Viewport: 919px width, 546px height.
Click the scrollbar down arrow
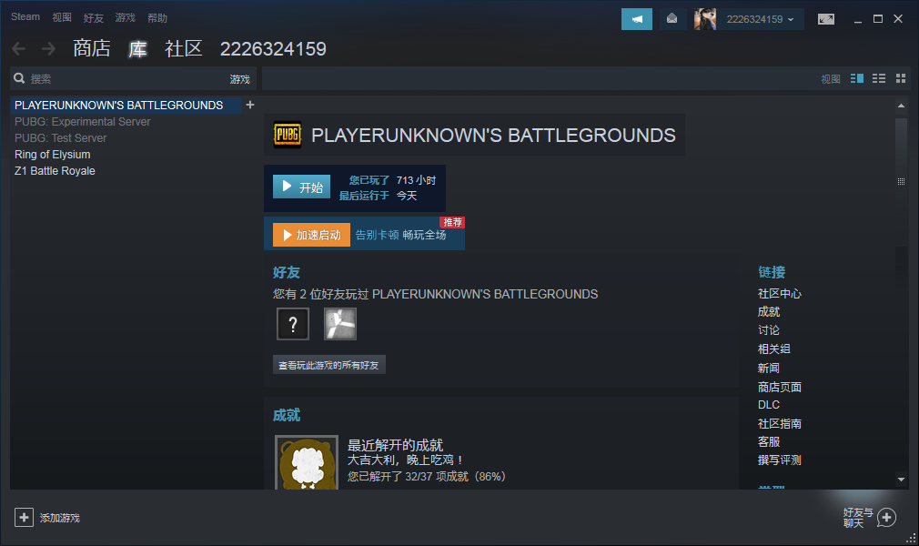(x=901, y=480)
